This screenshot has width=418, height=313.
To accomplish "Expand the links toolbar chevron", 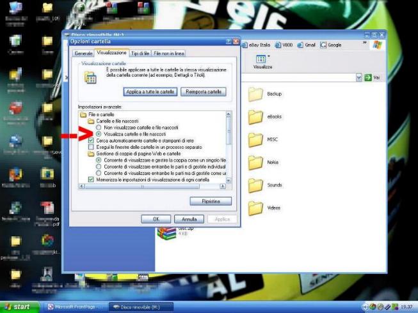I will [x=365, y=43].
